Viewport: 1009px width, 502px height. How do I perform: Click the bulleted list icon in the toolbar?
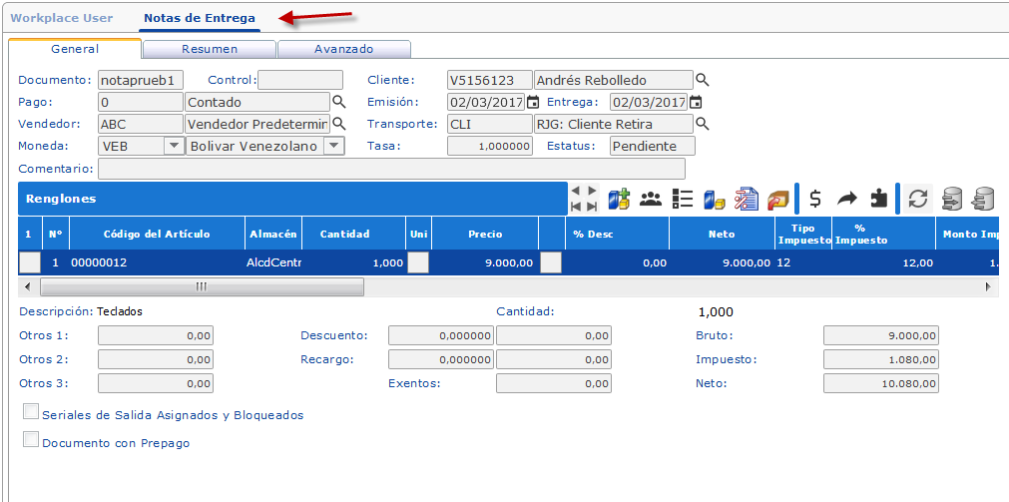click(682, 199)
